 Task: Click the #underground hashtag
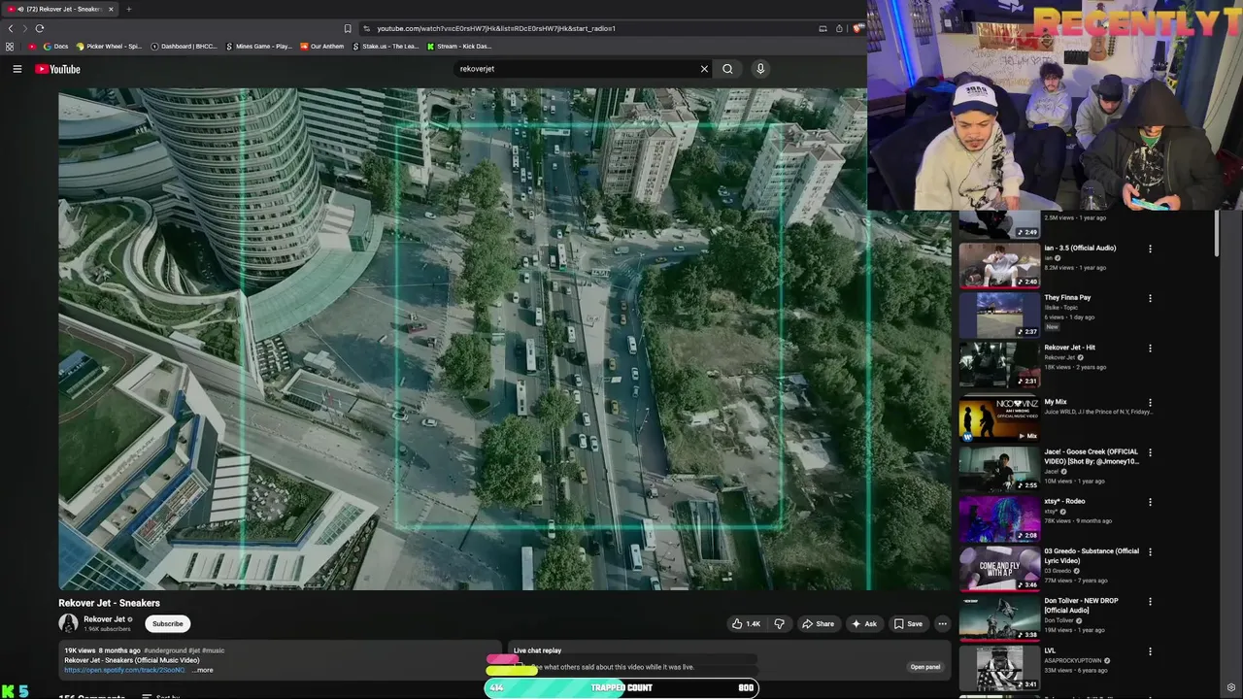tap(165, 650)
